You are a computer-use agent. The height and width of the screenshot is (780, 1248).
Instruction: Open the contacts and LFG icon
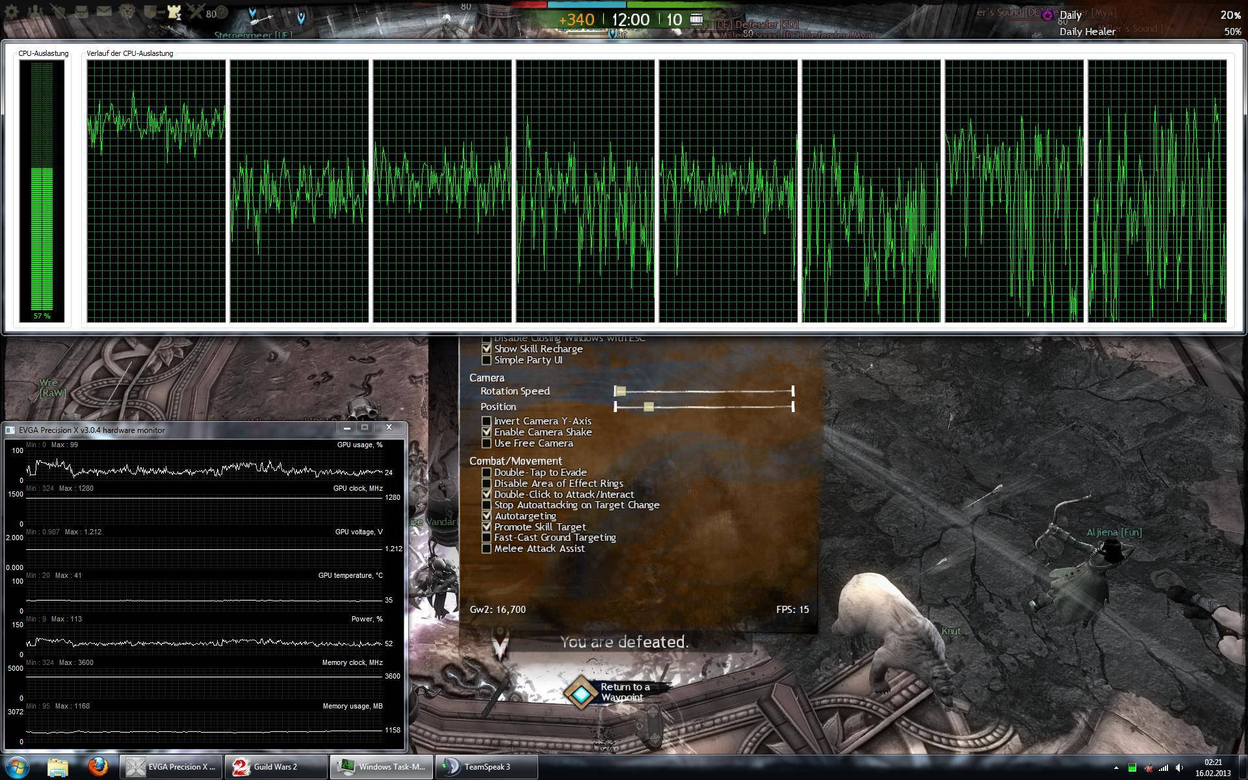[35, 12]
